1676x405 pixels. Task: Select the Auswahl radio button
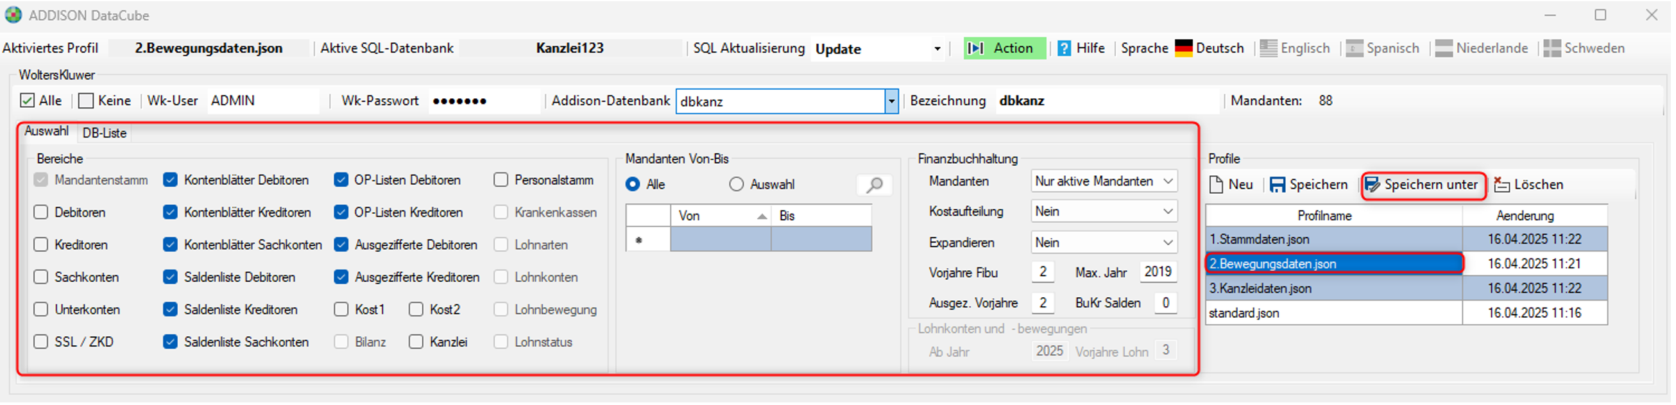pos(737,185)
